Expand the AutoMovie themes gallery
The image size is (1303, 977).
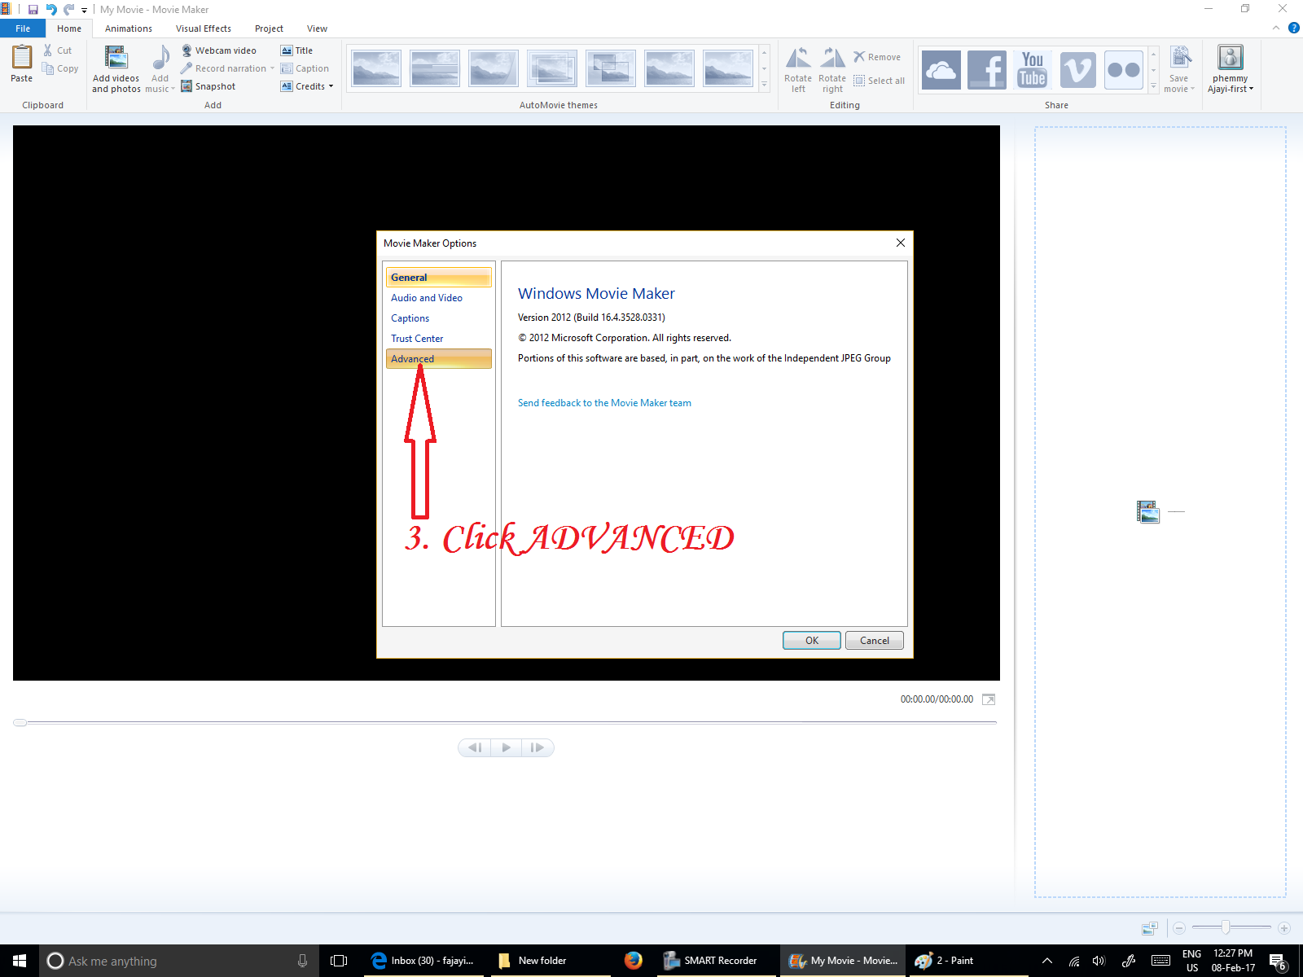[764, 85]
